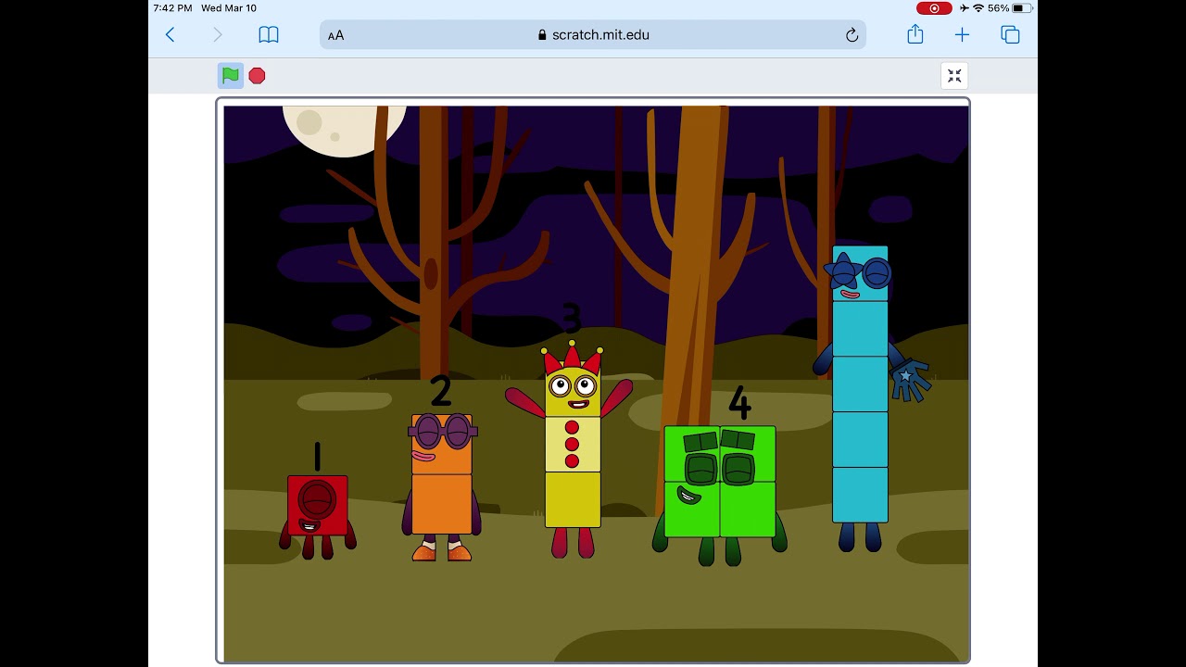Exit full screen stage mode
Screen dimensions: 1186x667
pyautogui.click(x=954, y=76)
